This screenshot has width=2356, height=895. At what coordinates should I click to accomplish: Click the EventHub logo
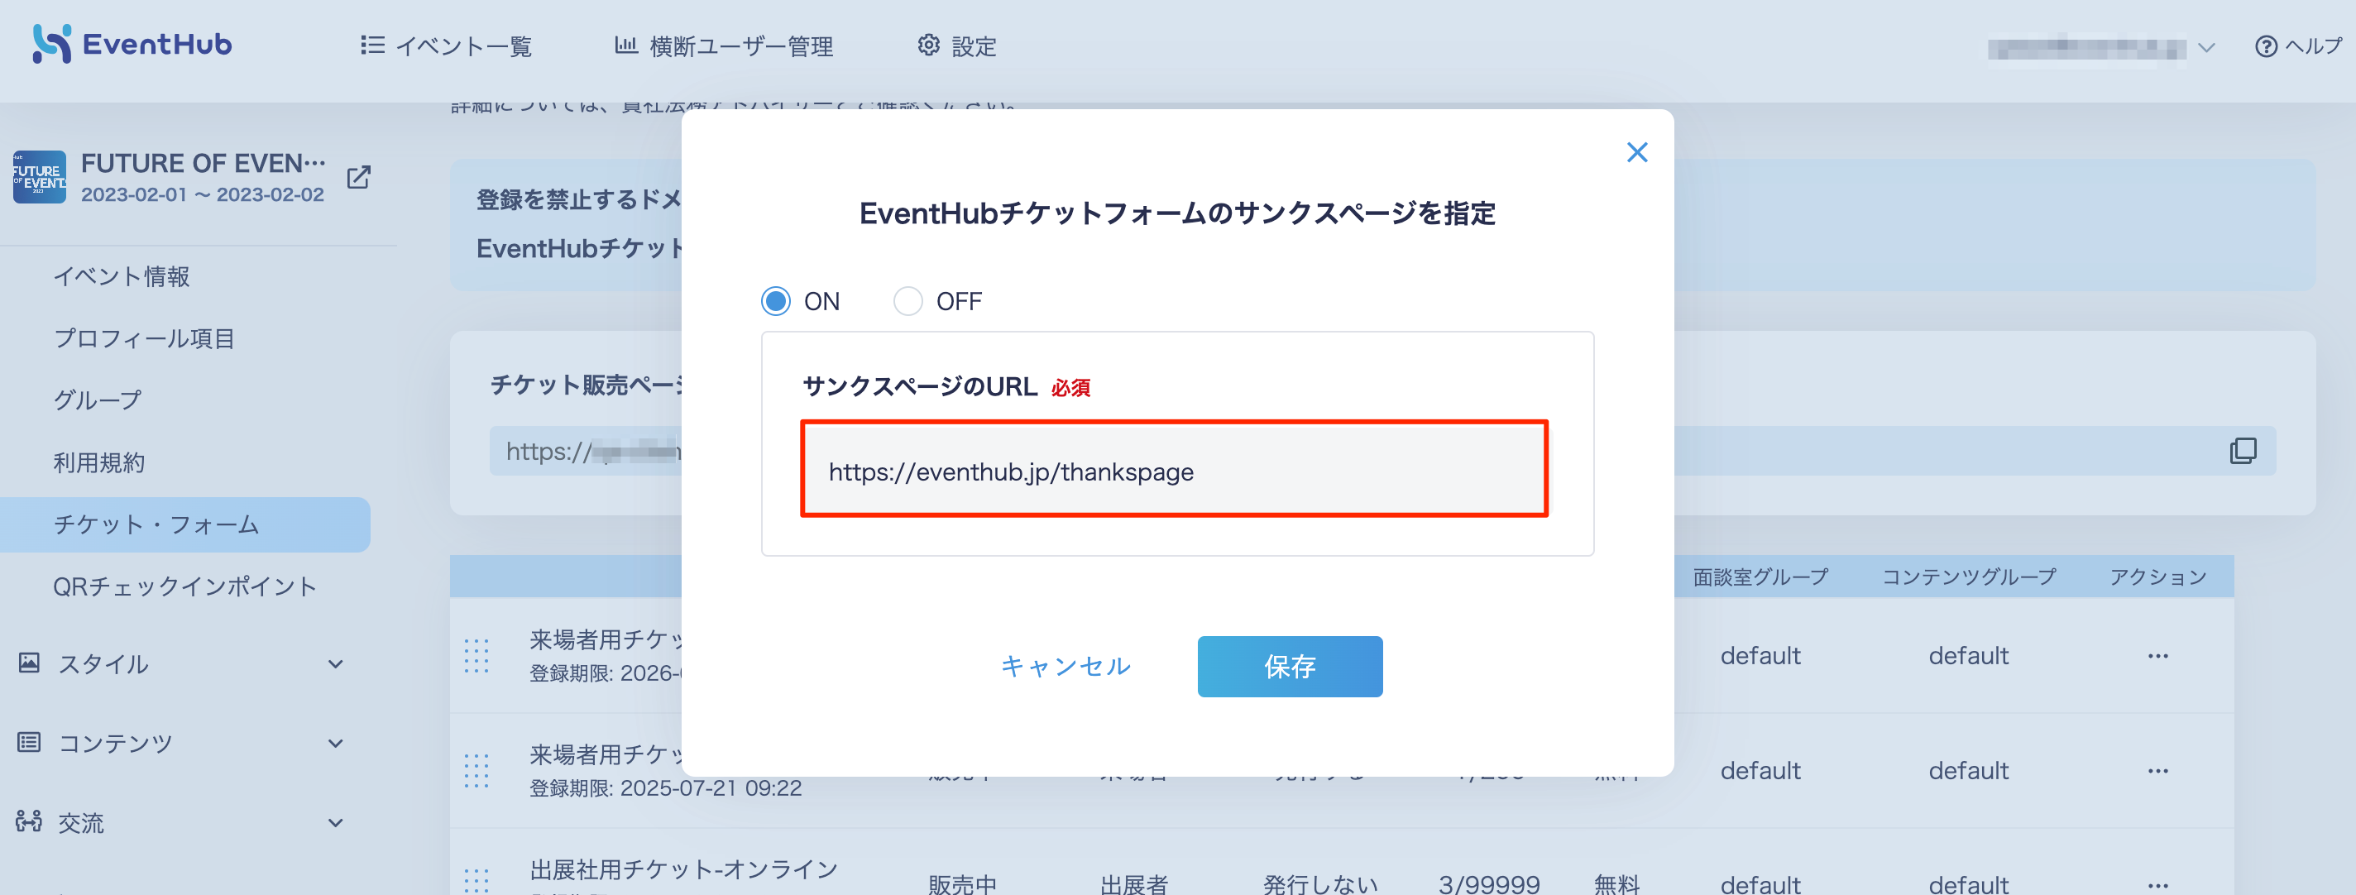[132, 43]
